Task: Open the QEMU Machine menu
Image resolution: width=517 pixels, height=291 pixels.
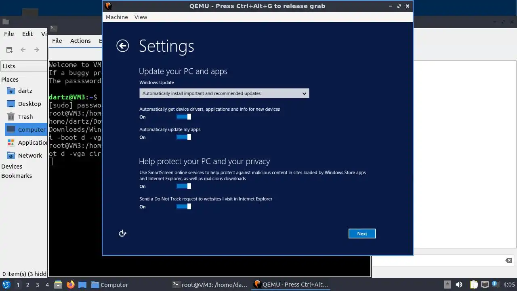Action: [x=117, y=17]
